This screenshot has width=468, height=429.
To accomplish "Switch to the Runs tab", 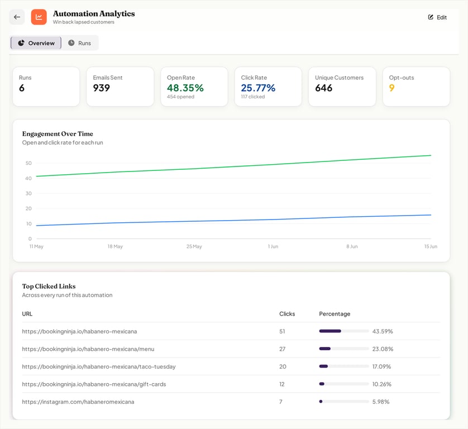I will click(80, 43).
